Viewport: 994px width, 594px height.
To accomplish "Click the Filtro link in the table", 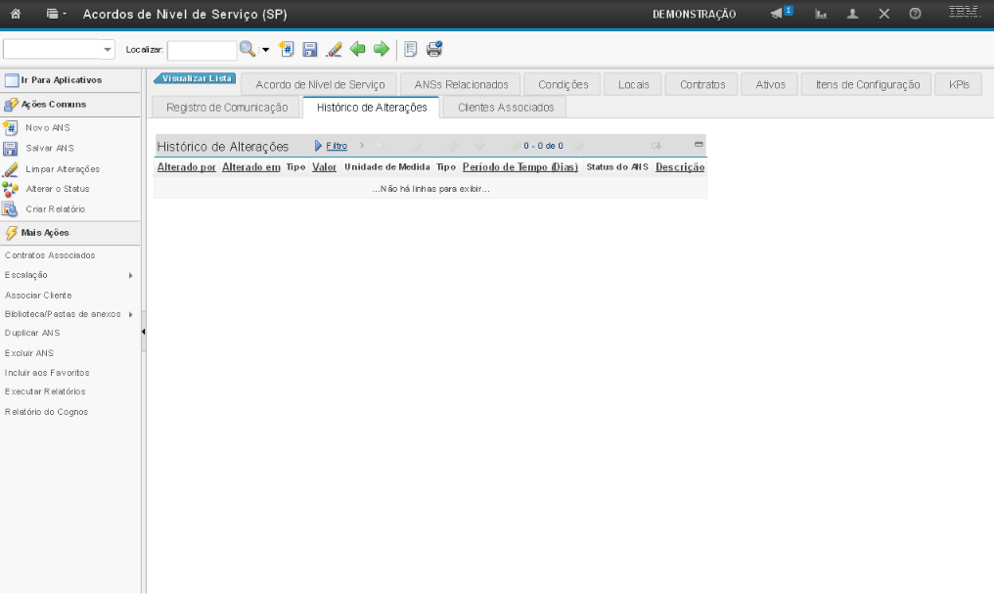I will 336,146.
